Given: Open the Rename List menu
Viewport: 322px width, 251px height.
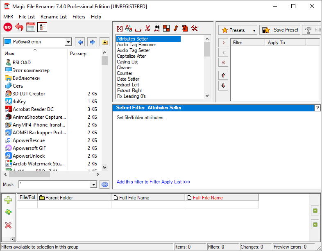Looking at the screenshot, I should (x=54, y=17).
